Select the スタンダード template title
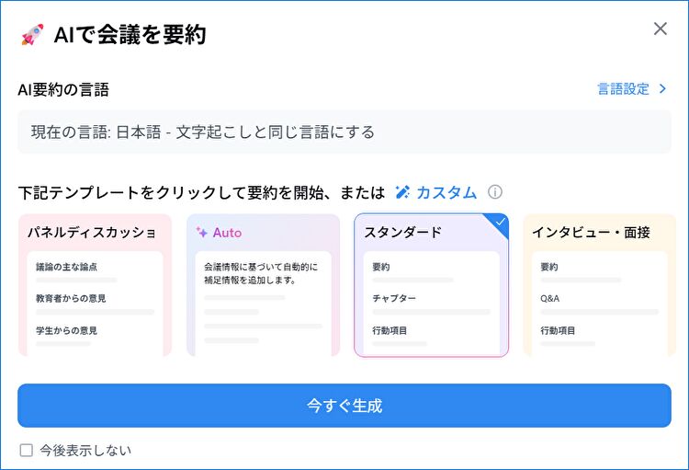Image resolution: width=689 pixels, height=470 pixels. [x=402, y=232]
